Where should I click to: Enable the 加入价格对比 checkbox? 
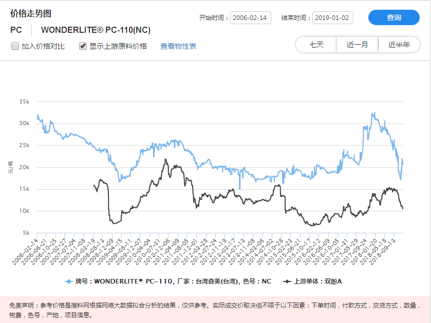[x=15, y=46]
